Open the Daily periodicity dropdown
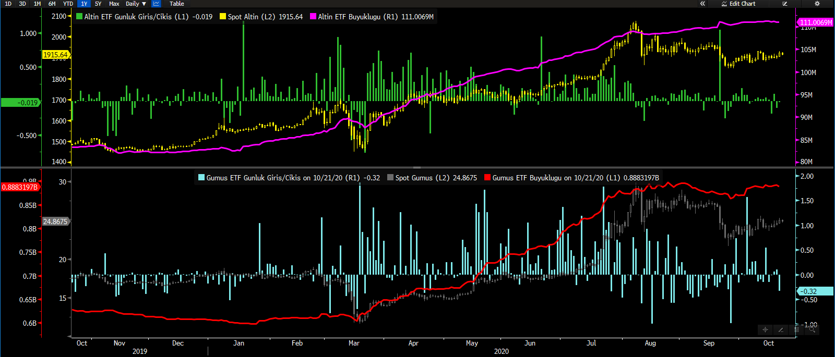 click(x=136, y=4)
